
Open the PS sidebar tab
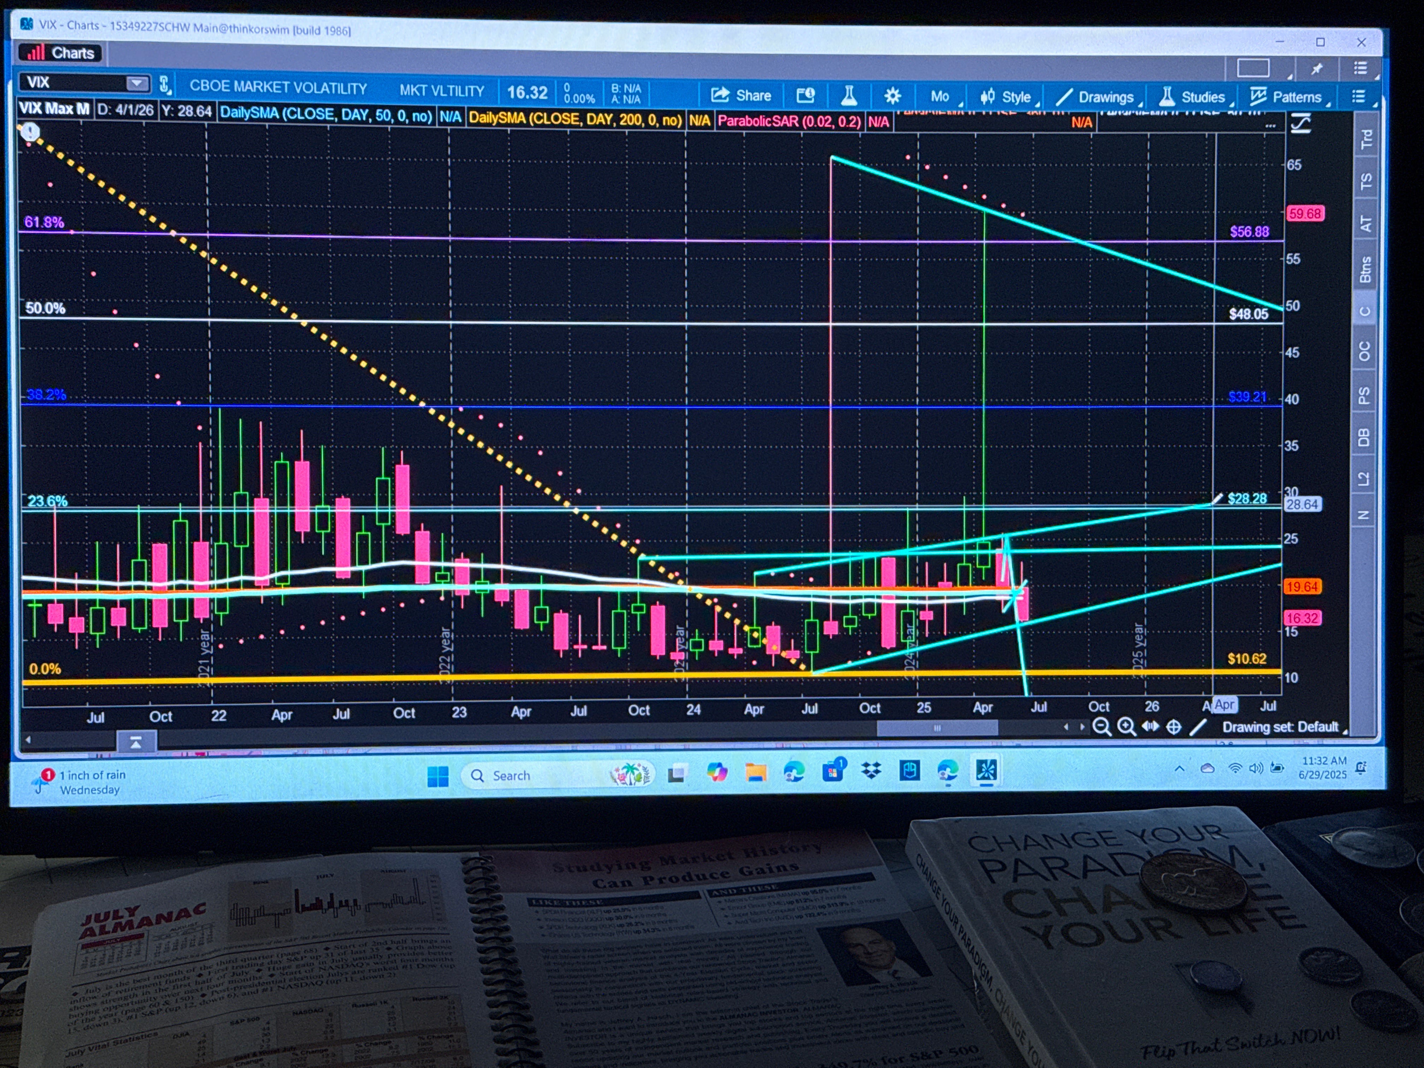[x=1364, y=395]
